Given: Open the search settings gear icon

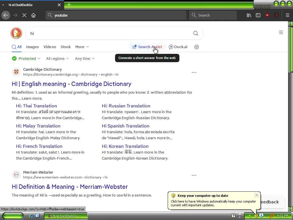Looking at the screenshot, I should [x=196, y=47].
